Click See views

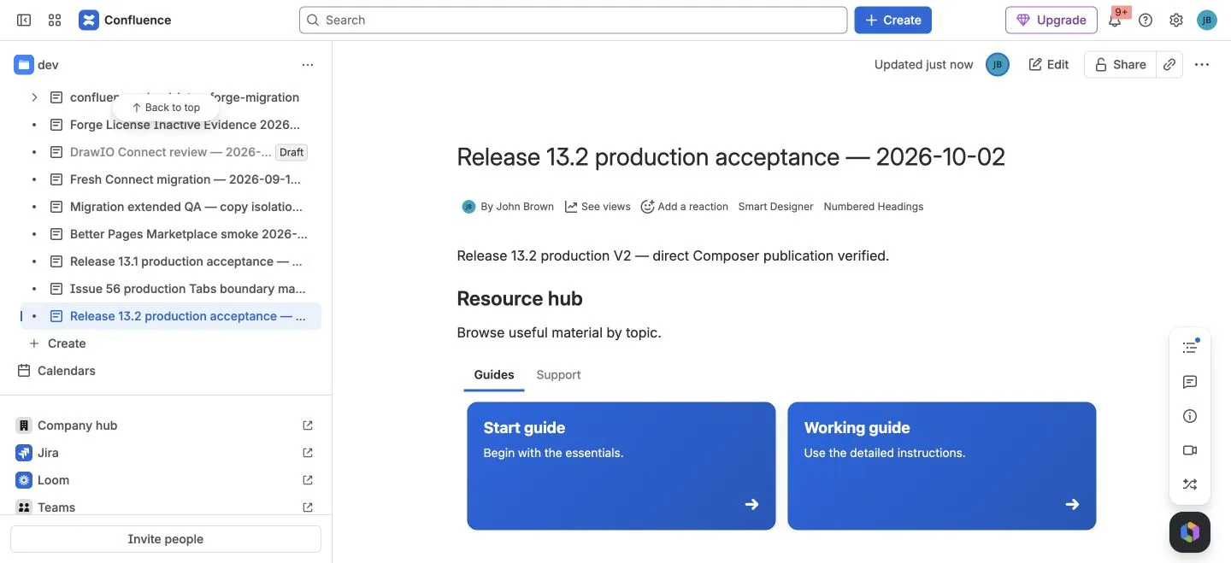tap(598, 207)
